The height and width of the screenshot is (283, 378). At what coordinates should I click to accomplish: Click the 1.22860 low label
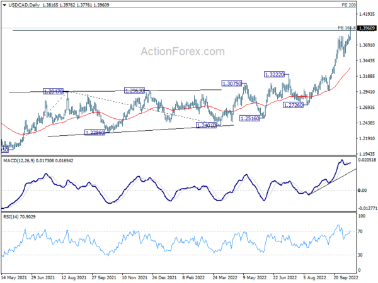[94, 133]
